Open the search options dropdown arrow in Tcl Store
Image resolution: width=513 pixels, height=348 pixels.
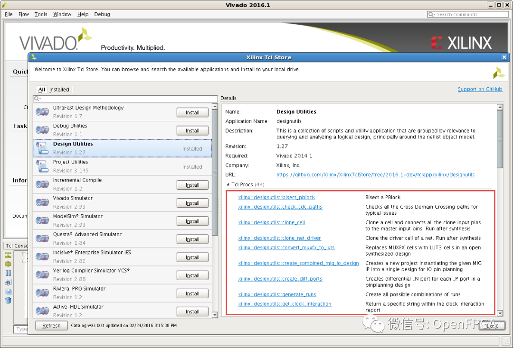(40, 99)
